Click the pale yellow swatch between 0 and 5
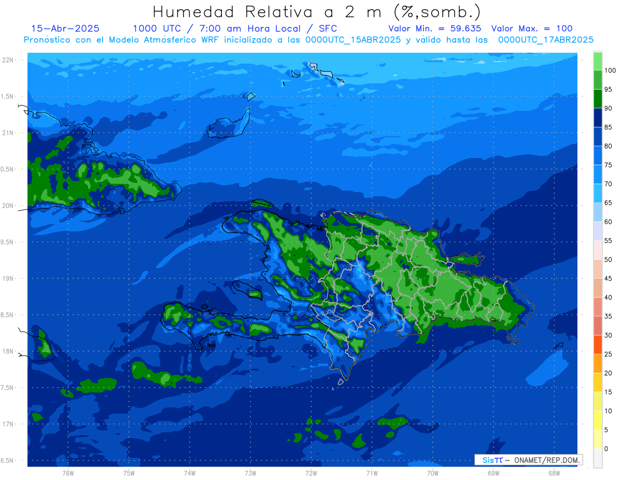The width and height of the screenshot is (622, 480). [598, 439]
